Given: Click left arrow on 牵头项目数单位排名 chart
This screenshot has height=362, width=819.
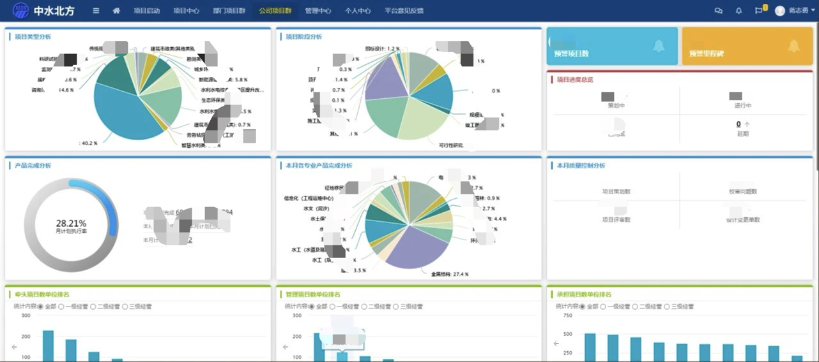Looking at the screenshot, I should click(15, 347).
